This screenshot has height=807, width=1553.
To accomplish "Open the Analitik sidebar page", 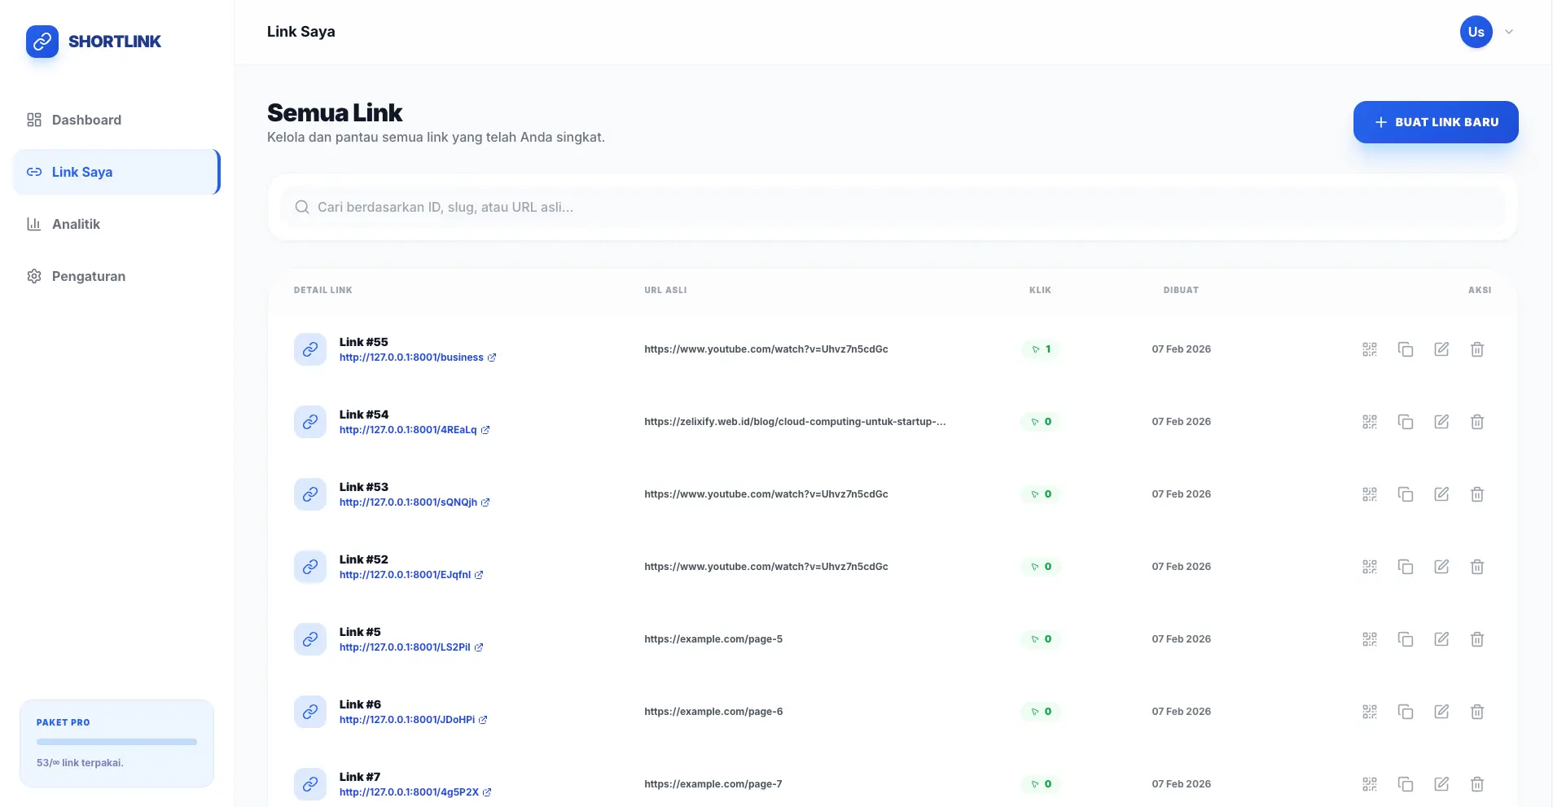I will click(76, 224).
